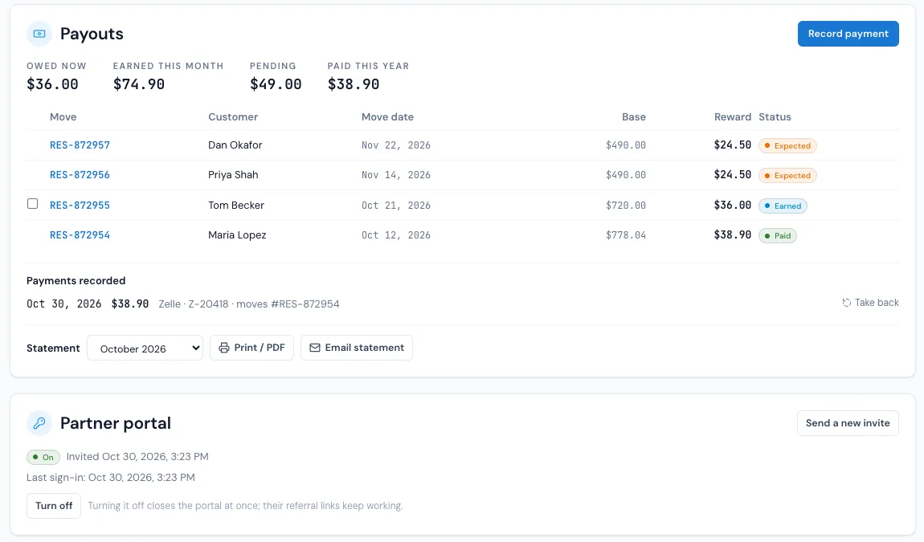Click the Earned status badge for Tom Becker
The height and width of the screenshot is (542, 924).
click(x=783, y=206)
